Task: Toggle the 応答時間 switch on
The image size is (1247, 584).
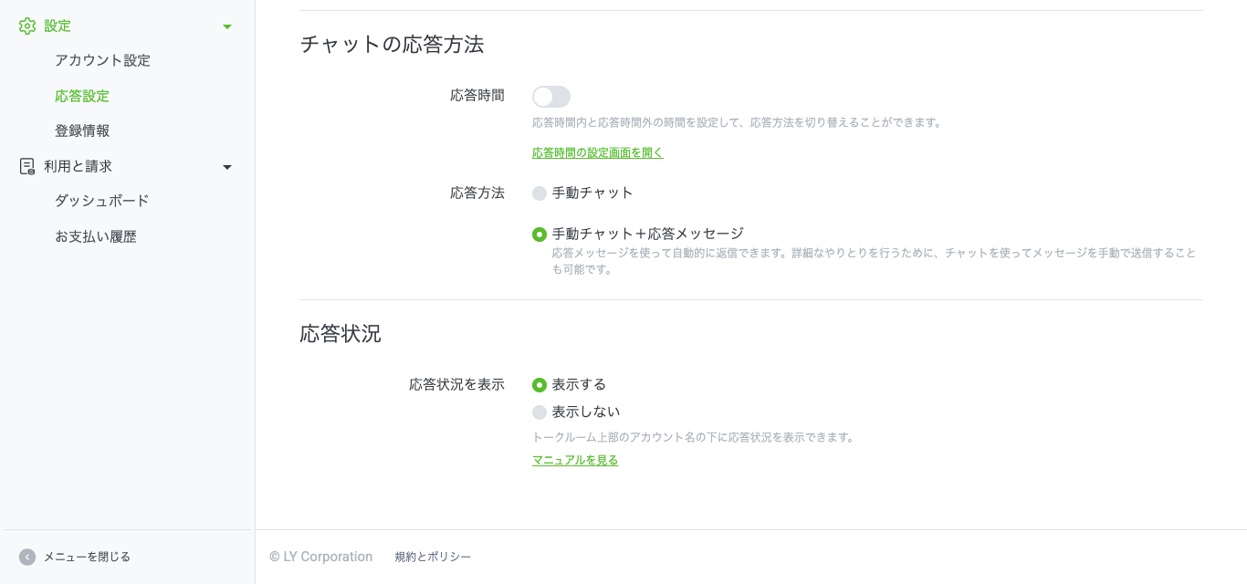Action: click(551, 97)
